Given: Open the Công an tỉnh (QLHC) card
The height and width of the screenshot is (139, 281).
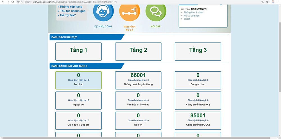Looking at the screenshot, I should (x=198, y=101).
